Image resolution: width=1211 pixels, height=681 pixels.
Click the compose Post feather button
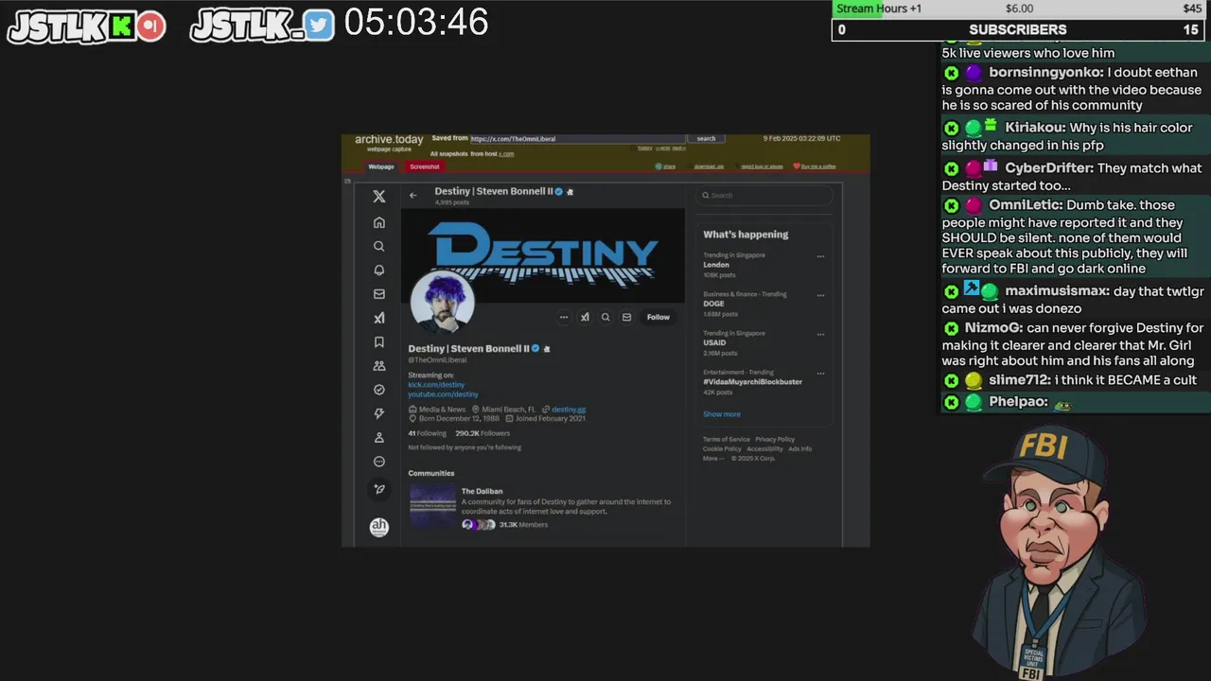[378, 489]
